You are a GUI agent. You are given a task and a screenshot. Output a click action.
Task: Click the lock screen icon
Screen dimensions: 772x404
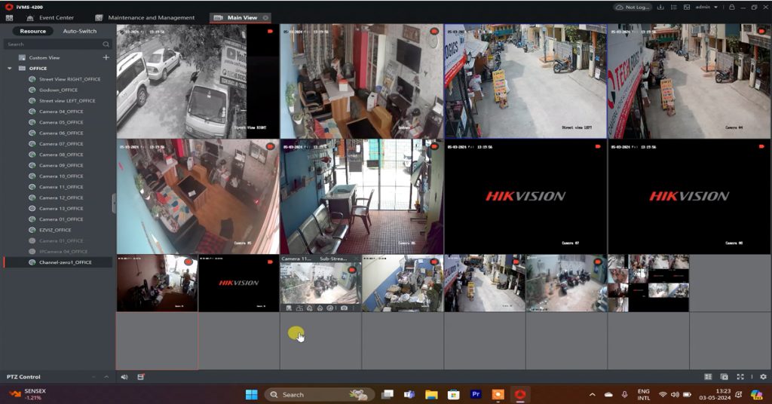(731, 7)
